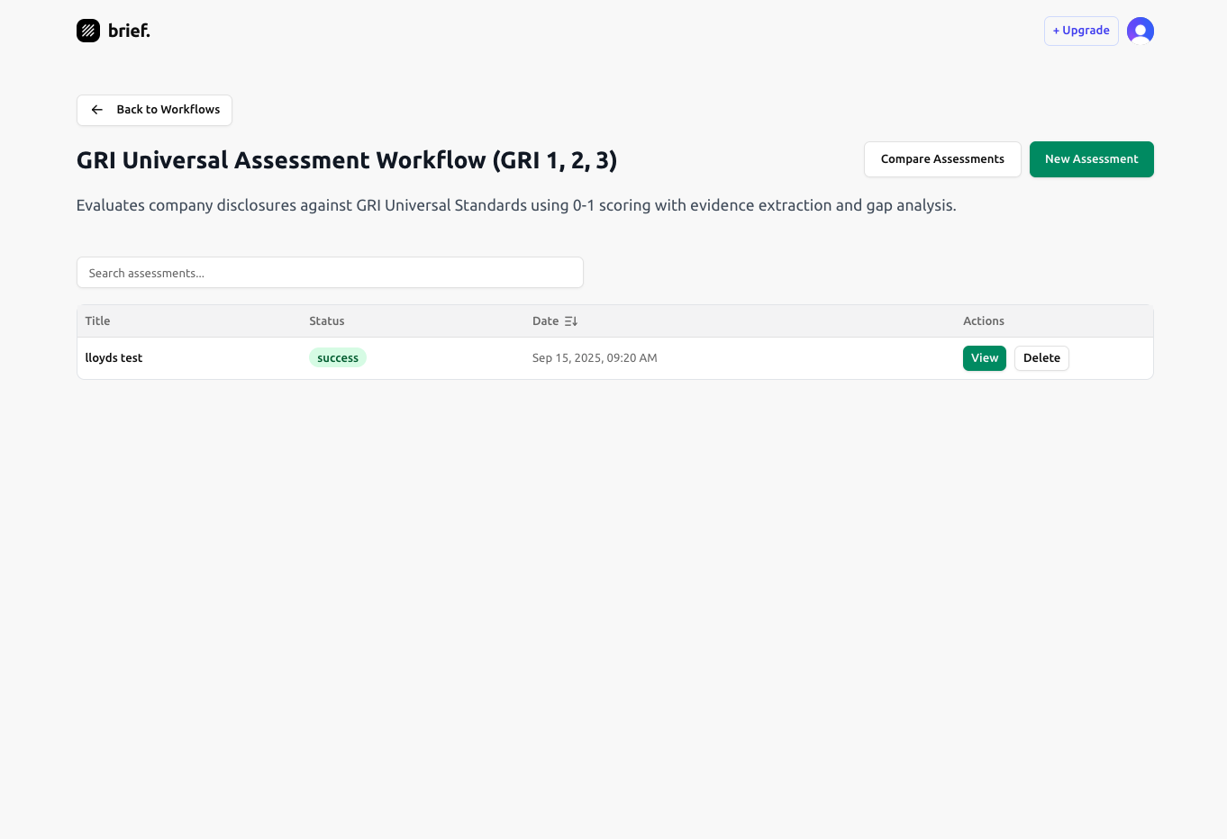Click the striped logo next to brief
Viewport: 1227px width, 839px height.
87,30
